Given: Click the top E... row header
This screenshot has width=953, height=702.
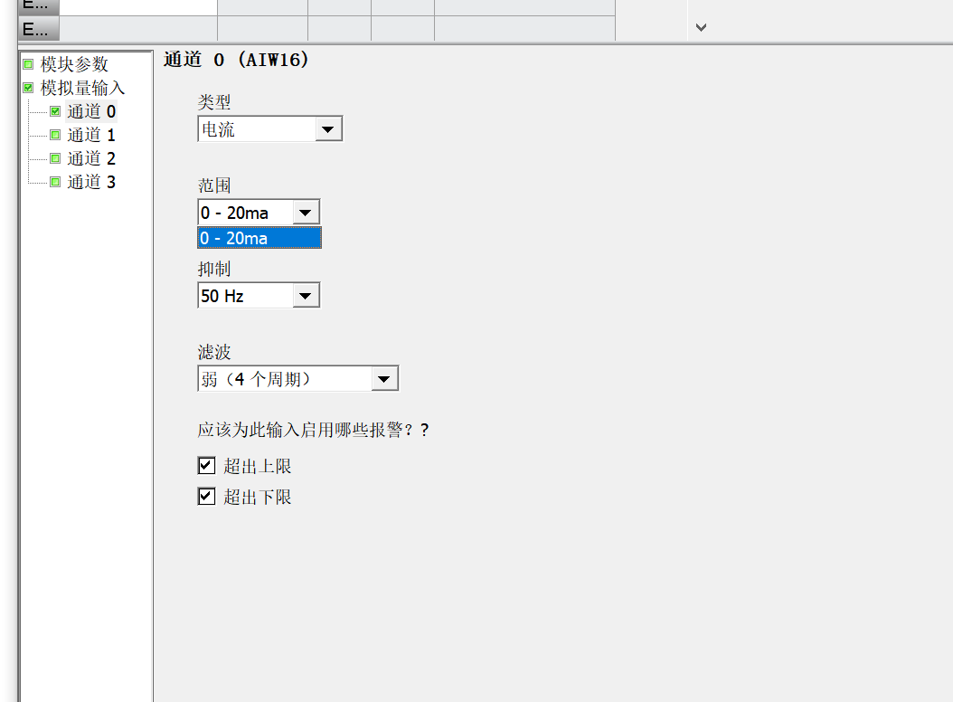Looking at the screenshot, I should (39, 5).
